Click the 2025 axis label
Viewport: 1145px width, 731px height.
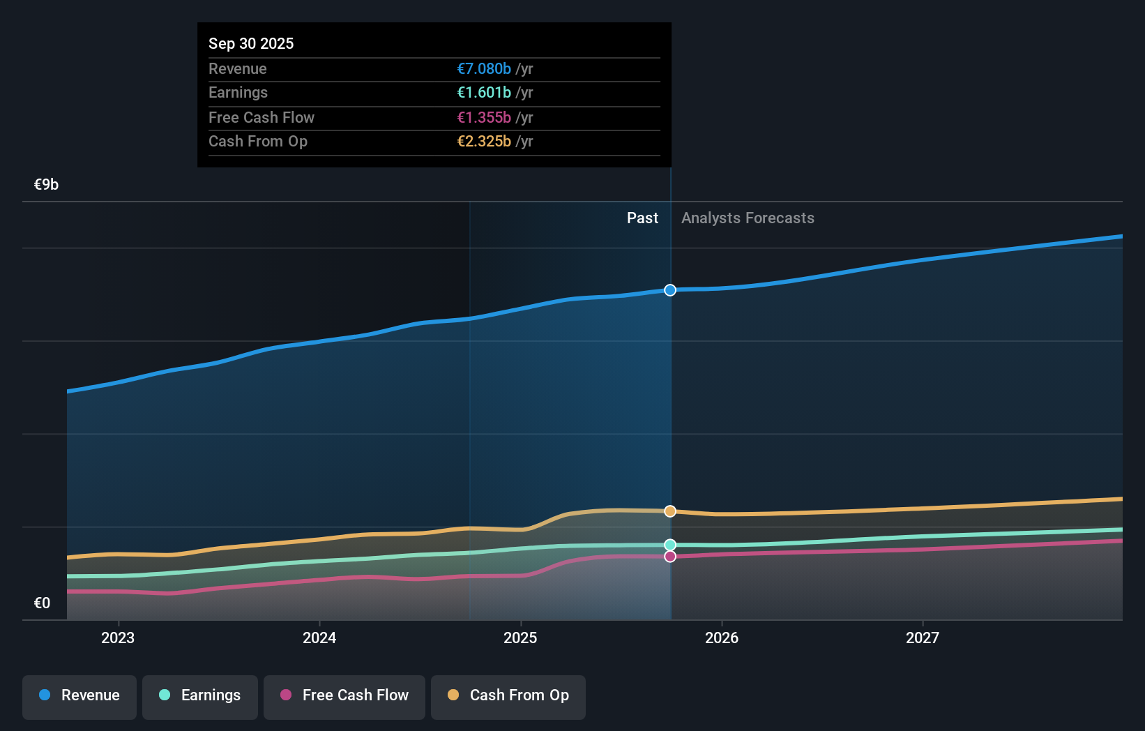point(521,638)
